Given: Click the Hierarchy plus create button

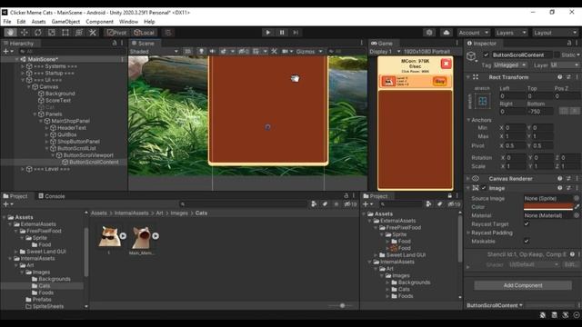Looking at the screenshot, I should tap(7, 51).
